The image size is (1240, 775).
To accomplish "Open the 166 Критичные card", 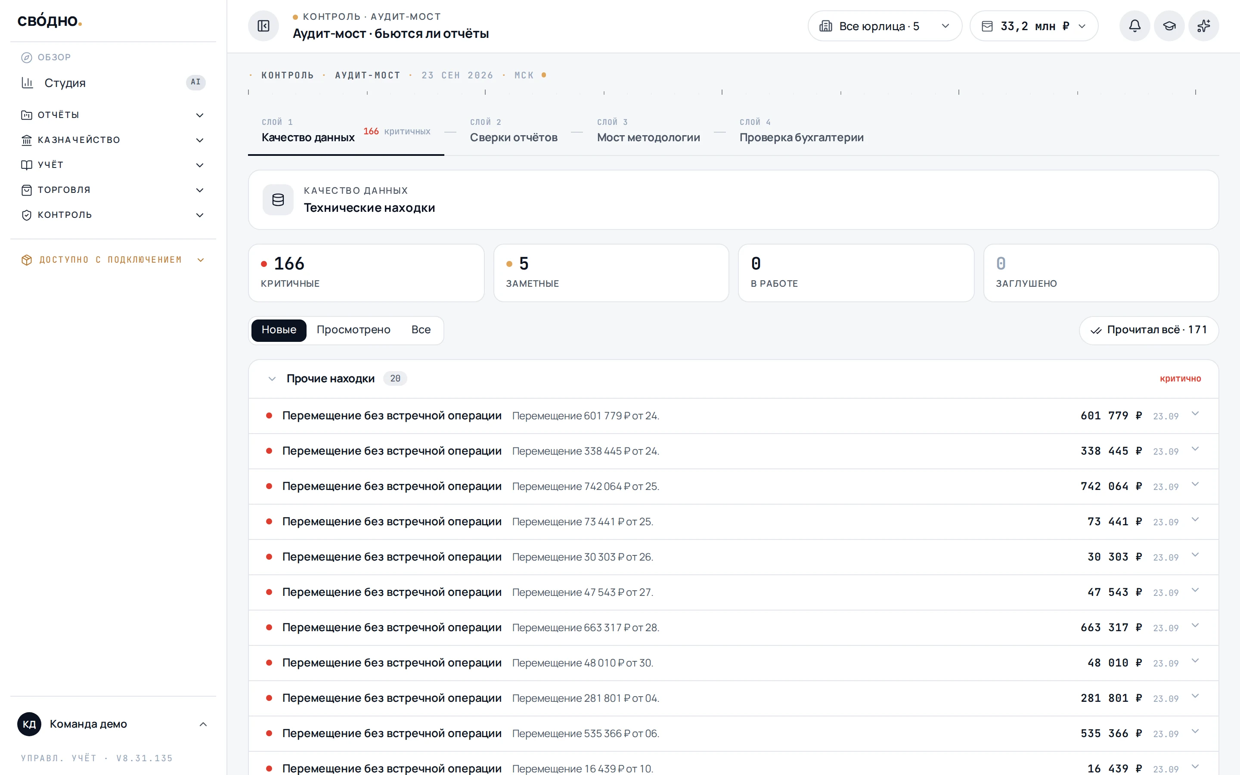I will pos(366,273).
